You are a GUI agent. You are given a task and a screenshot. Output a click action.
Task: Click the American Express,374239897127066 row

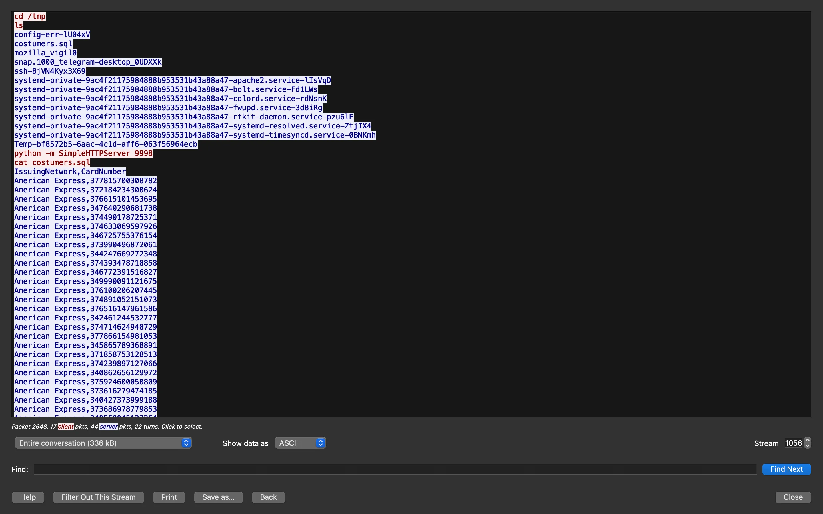click(86, 364)
